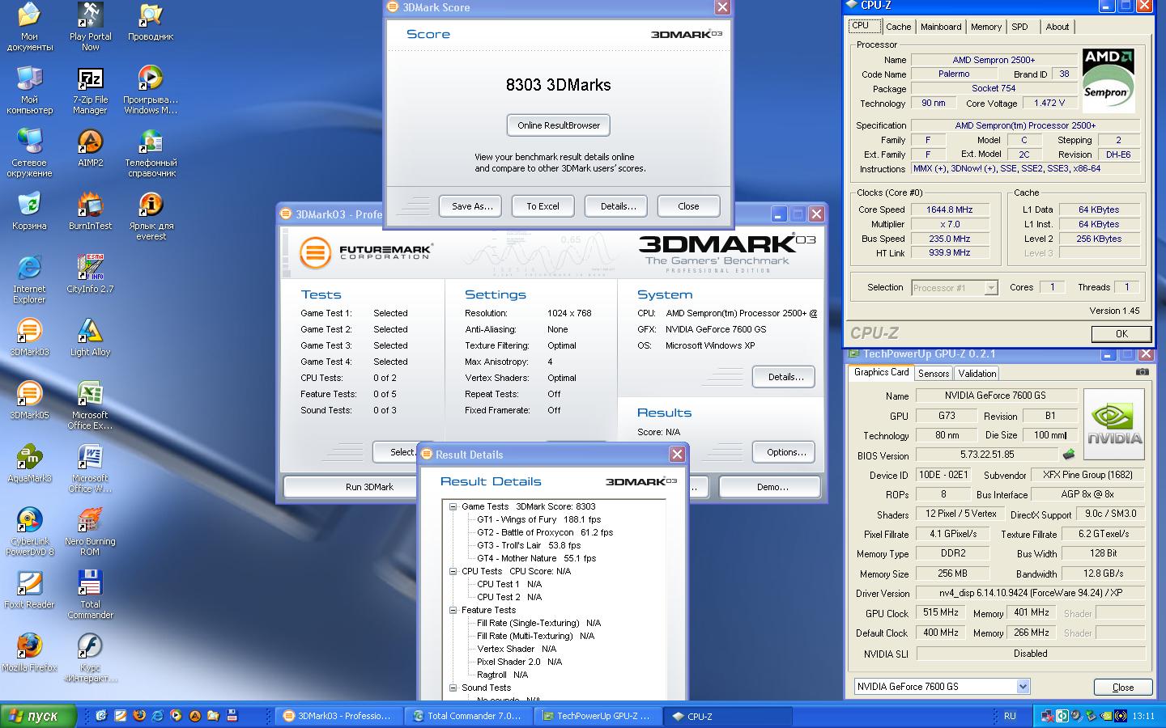The width and height of the screenshot is (1166, 728).
Task: Click the CPU-Z Specification field
Action: tap(1025, 125)
